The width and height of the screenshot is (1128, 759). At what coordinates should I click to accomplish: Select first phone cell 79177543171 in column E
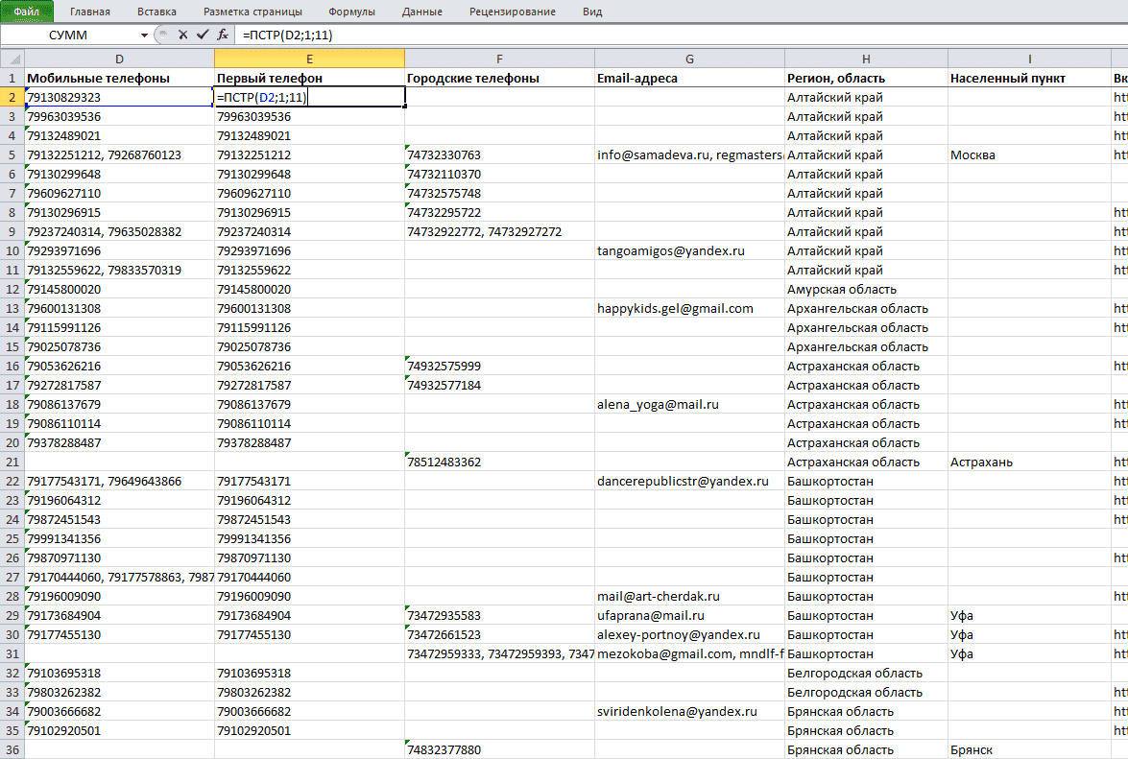tap(309, 481)
